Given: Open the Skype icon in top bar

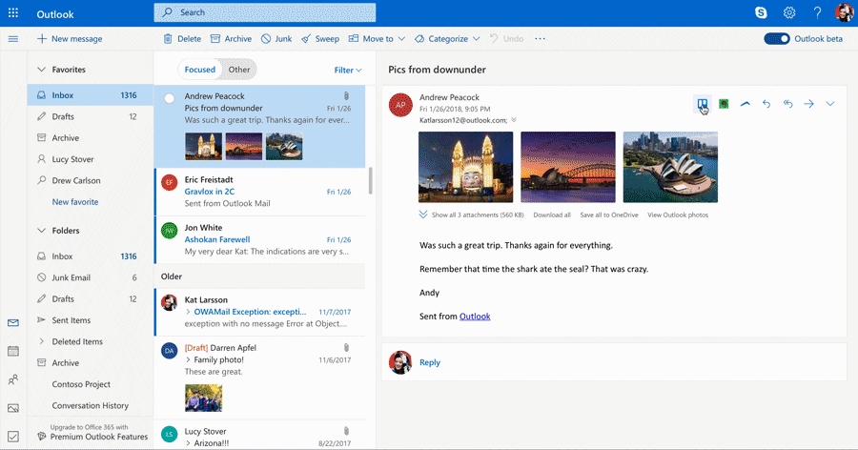Looking at the screenshot, I should [x=761, y=12].
